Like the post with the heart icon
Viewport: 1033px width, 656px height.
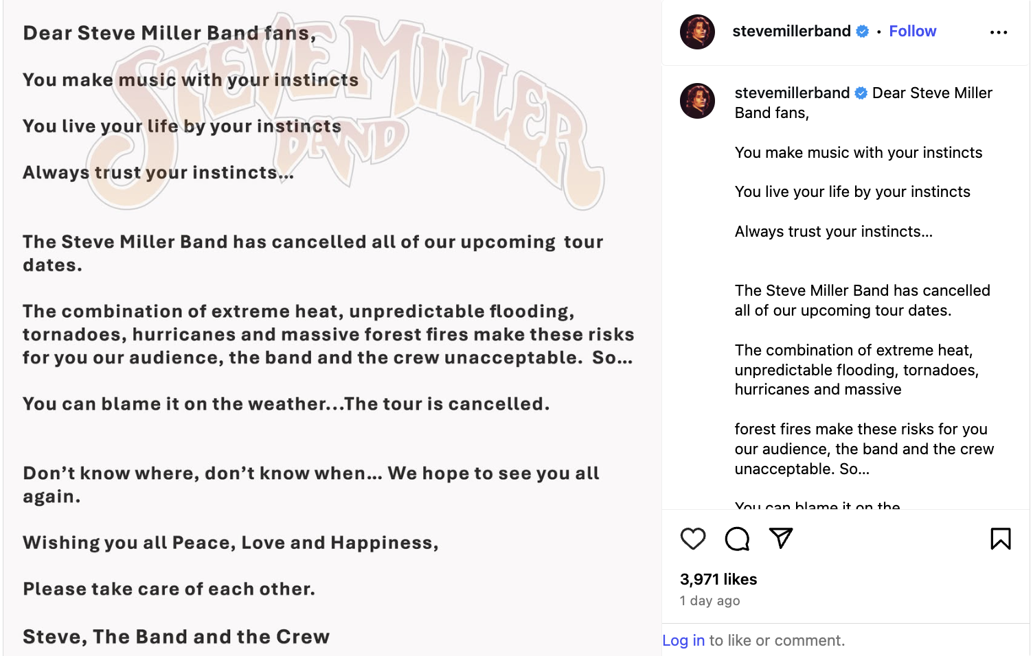(x=693, y=539)
